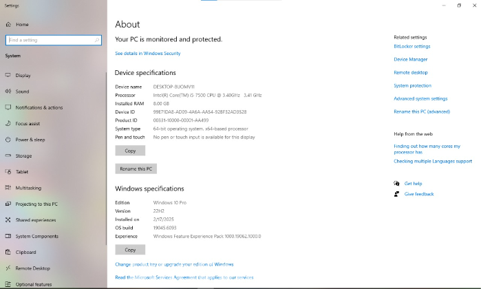The image size is (481, 289).
Task: Select OS build 19045.6093 value
Action: tap(164, 228)
